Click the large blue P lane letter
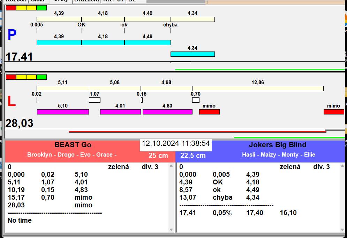This screenshot has width=347, height=238. click(x=12, y=35)
